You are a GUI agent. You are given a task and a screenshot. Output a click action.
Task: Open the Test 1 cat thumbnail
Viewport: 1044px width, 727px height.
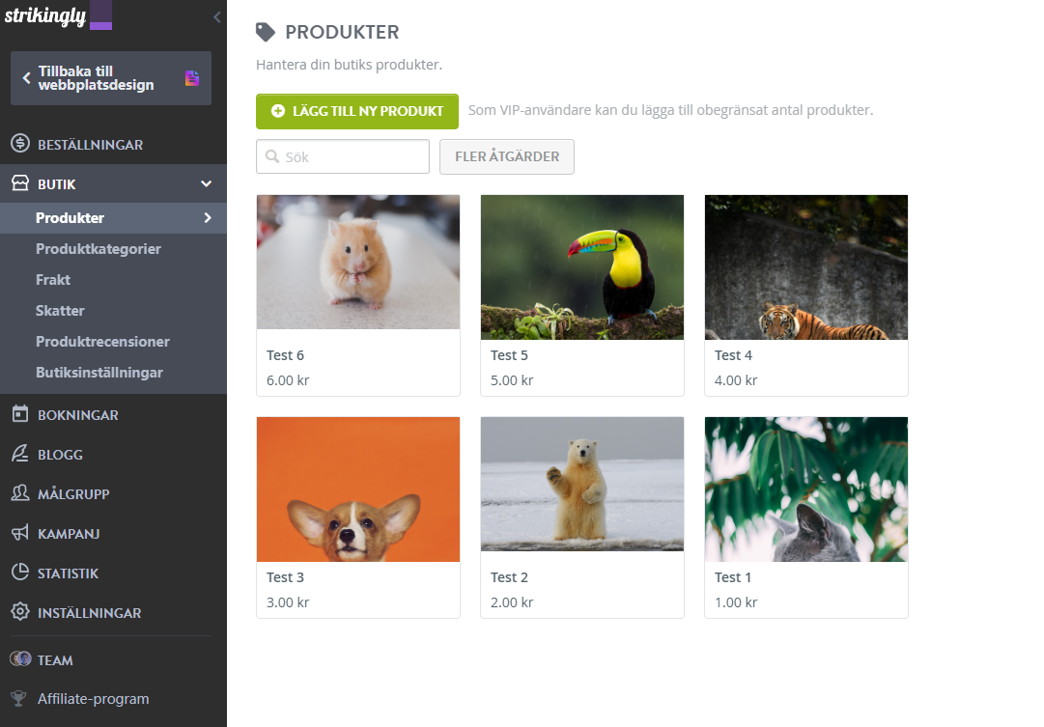pyautogui.click(x=806, y=489)
